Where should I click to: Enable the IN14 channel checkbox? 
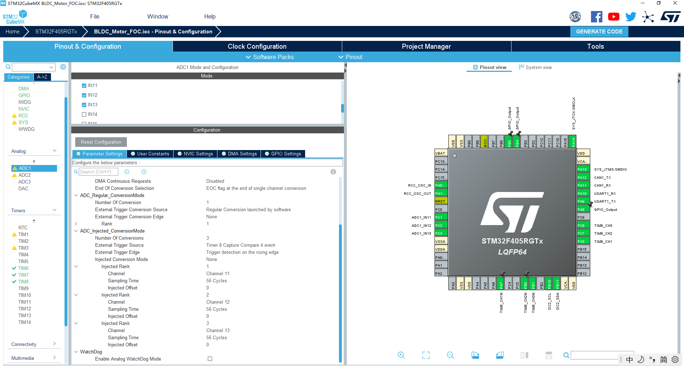coord(84,114)
